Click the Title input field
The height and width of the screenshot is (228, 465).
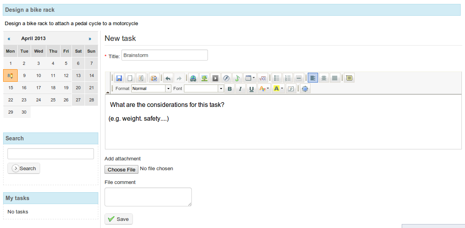tap(164, 55)
